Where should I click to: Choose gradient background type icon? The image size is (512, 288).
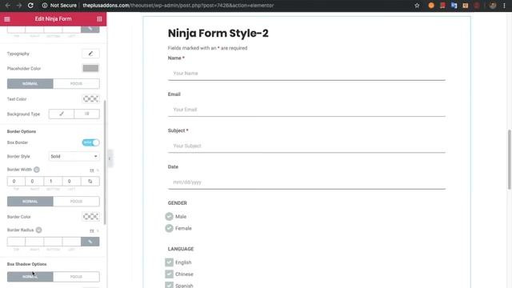[x=87, y=114]
